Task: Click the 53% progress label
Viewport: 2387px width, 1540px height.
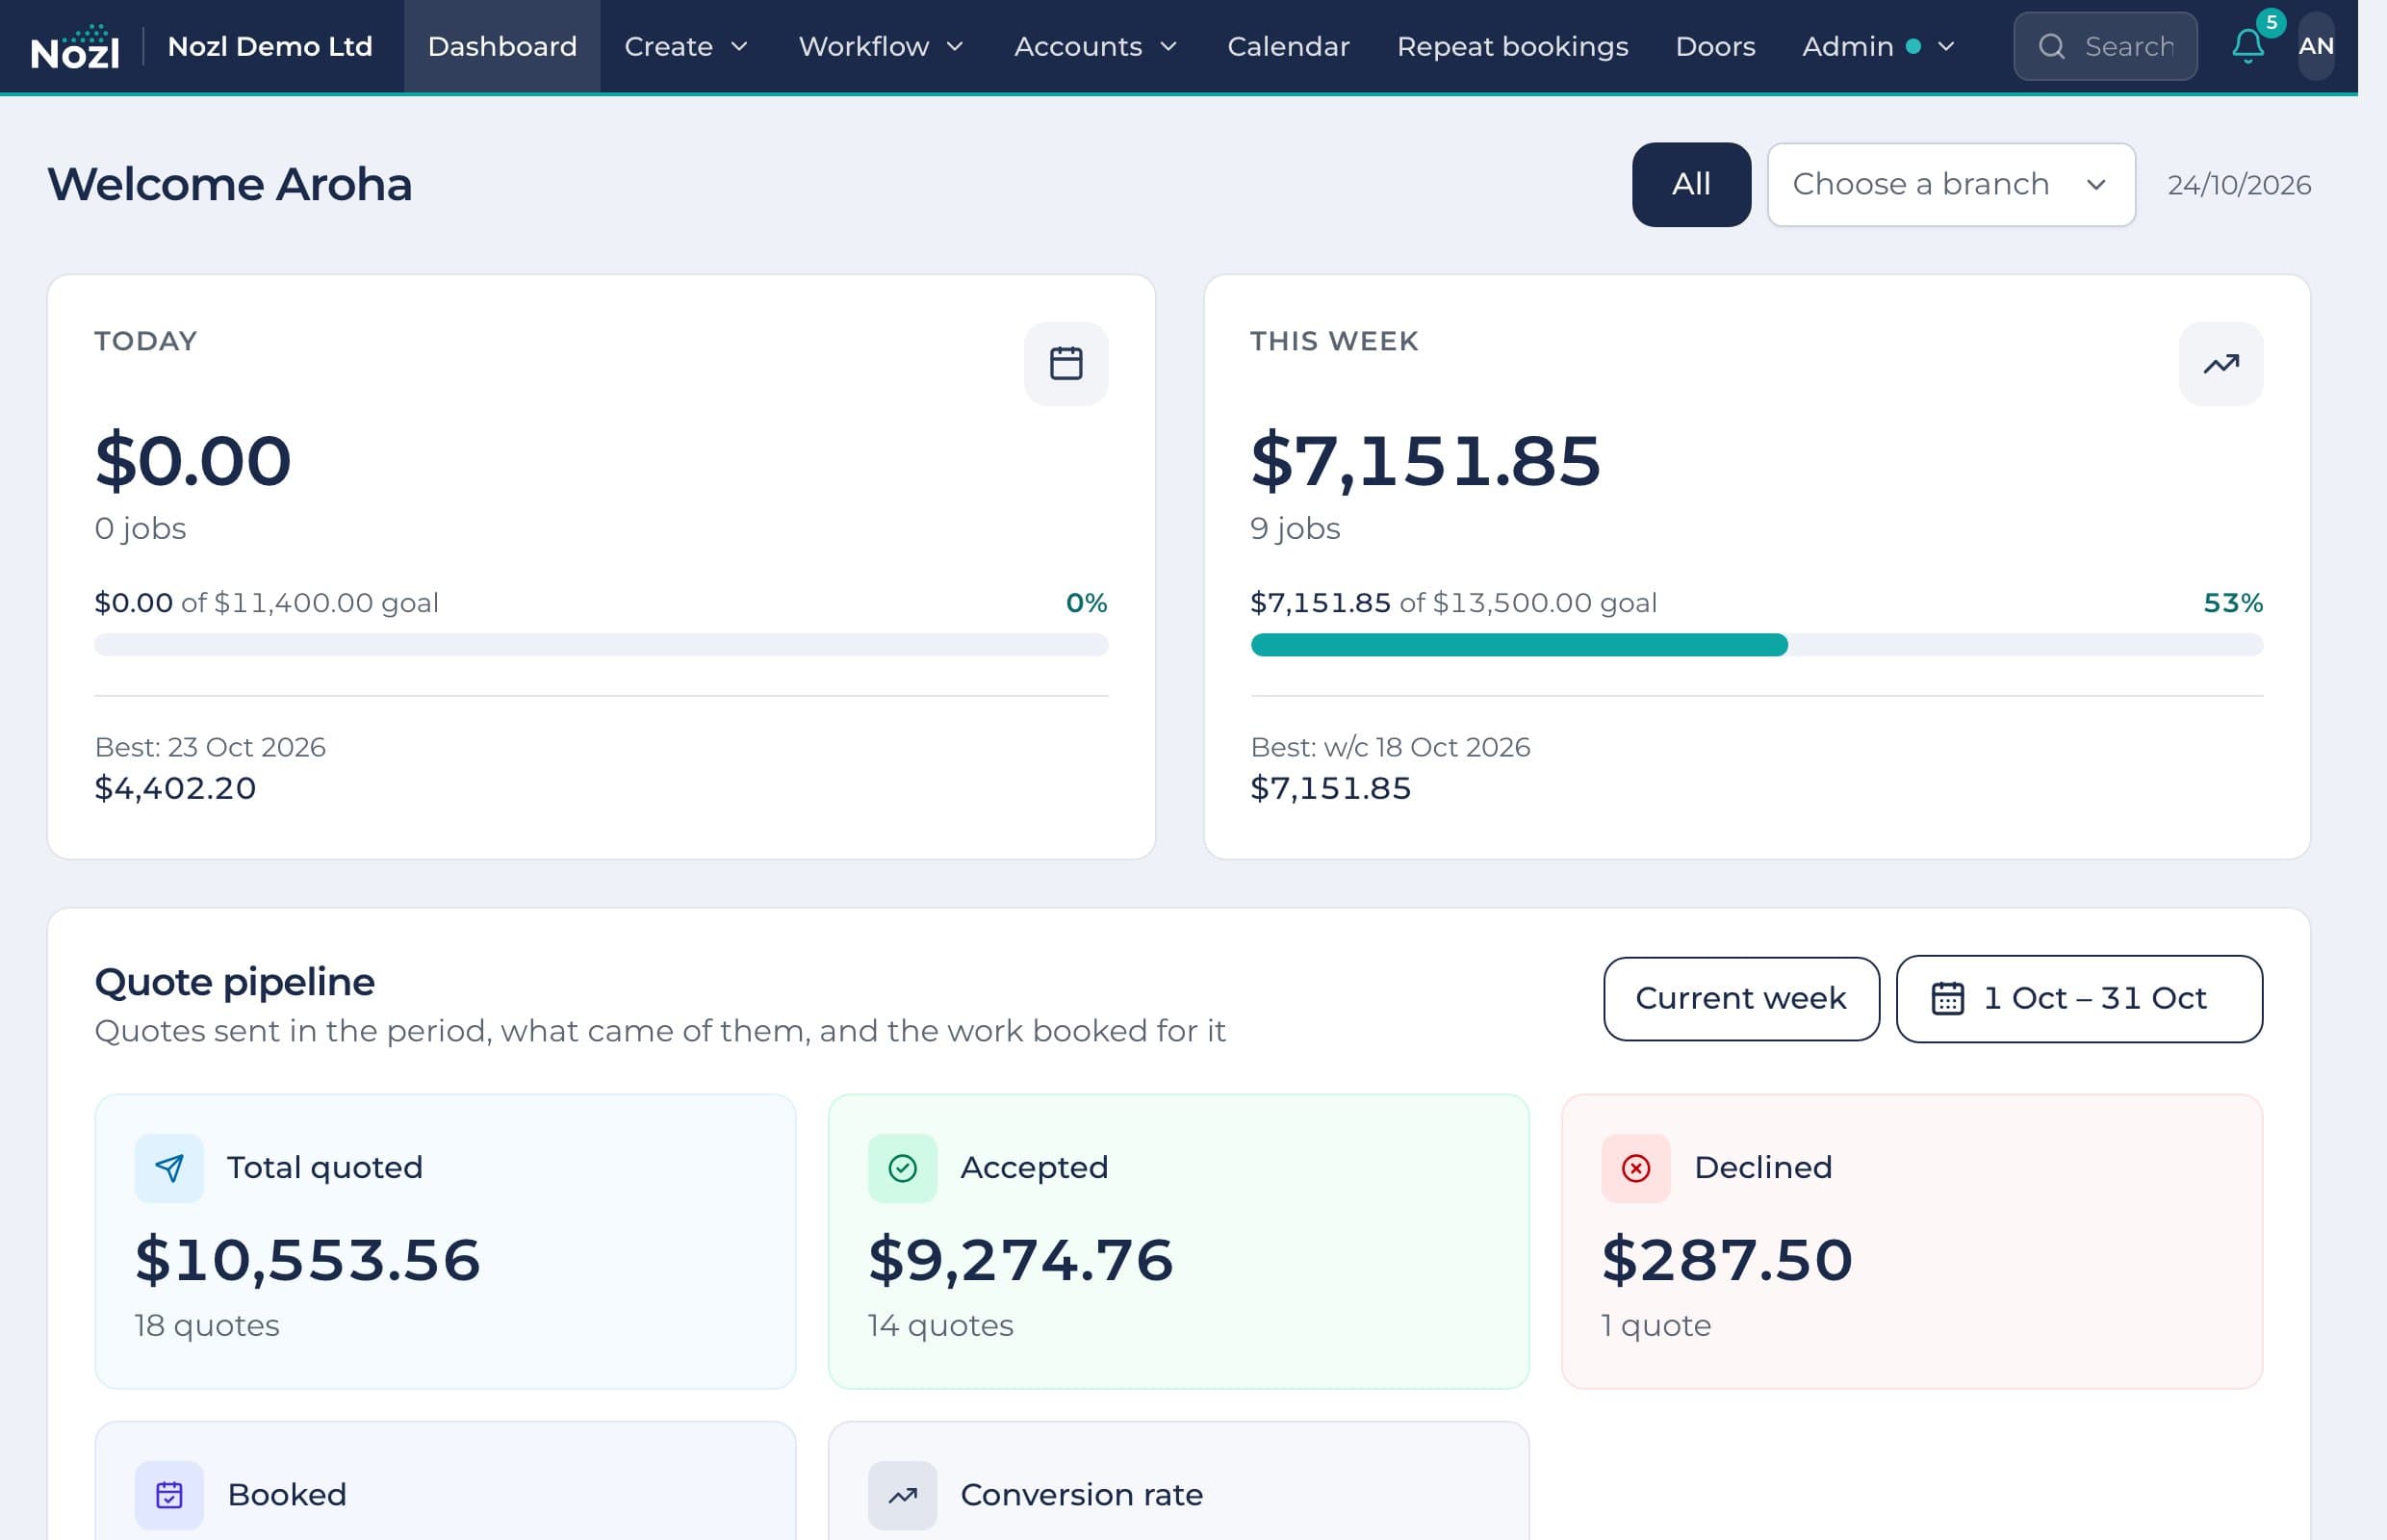Action: (2233, 603)
